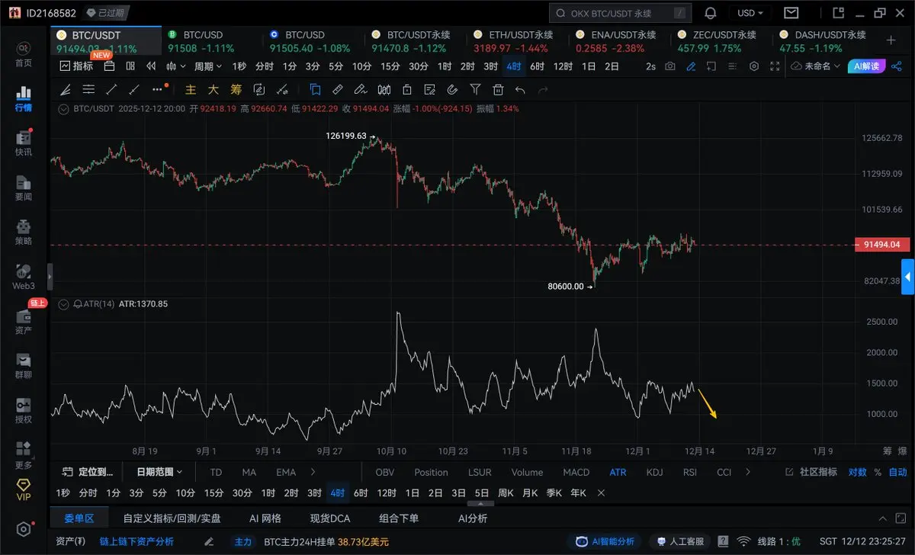Click the 定位到 locate button
915x555 pixels.
click(89, 472)
